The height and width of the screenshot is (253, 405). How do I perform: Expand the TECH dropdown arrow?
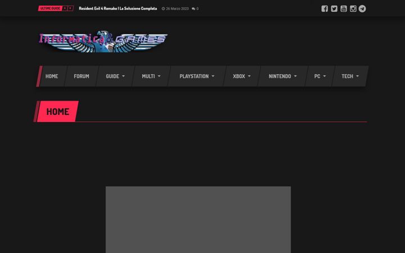[358, 76]
